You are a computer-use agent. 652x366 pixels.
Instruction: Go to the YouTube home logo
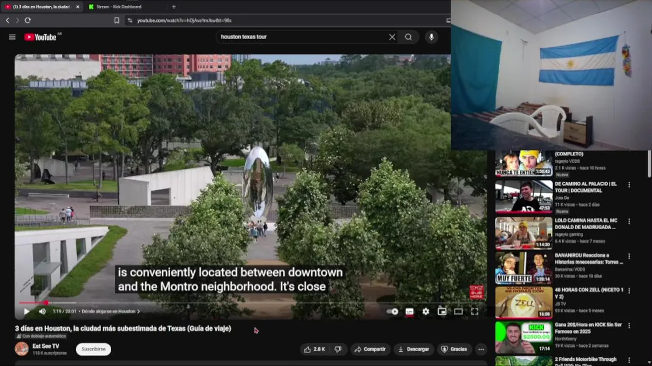point(40,37)
